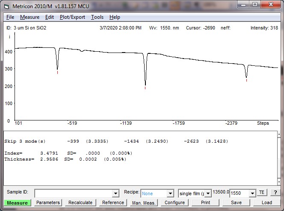Open the Plot/Export menu
This screenshot has width=284, height=211.
pos(72,17)
